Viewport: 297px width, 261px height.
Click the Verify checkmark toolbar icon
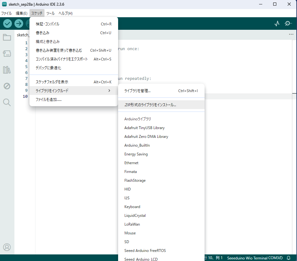click(8, 23)
